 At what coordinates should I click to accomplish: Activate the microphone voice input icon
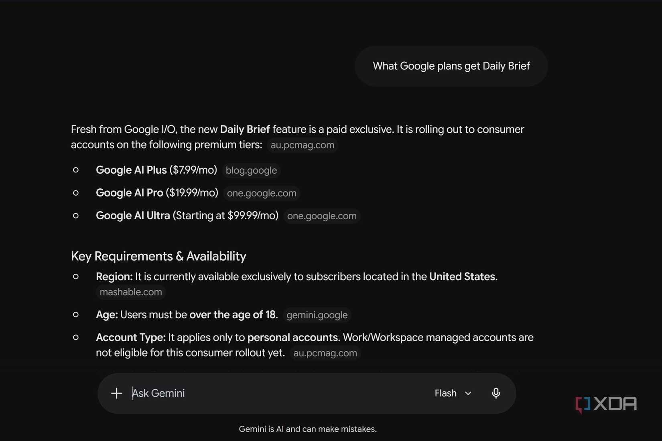pyautogui.click(x=496, y=393)
